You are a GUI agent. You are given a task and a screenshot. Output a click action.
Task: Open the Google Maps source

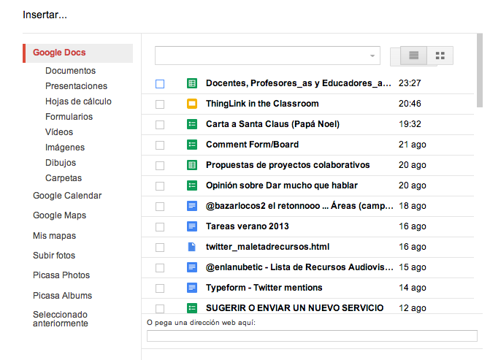click(59, 215)
